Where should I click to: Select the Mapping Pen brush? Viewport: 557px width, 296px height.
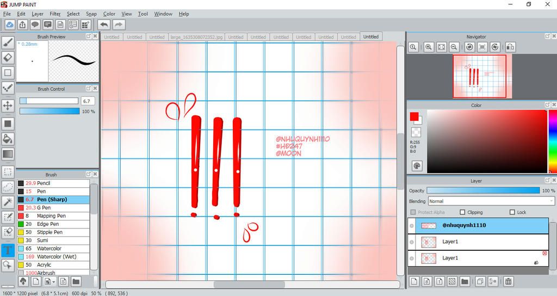pos(53,215)
